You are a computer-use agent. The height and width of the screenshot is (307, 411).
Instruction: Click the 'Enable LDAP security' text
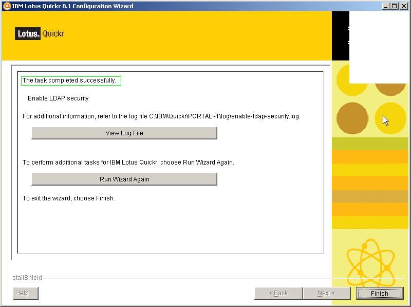[x=58, y=98]
